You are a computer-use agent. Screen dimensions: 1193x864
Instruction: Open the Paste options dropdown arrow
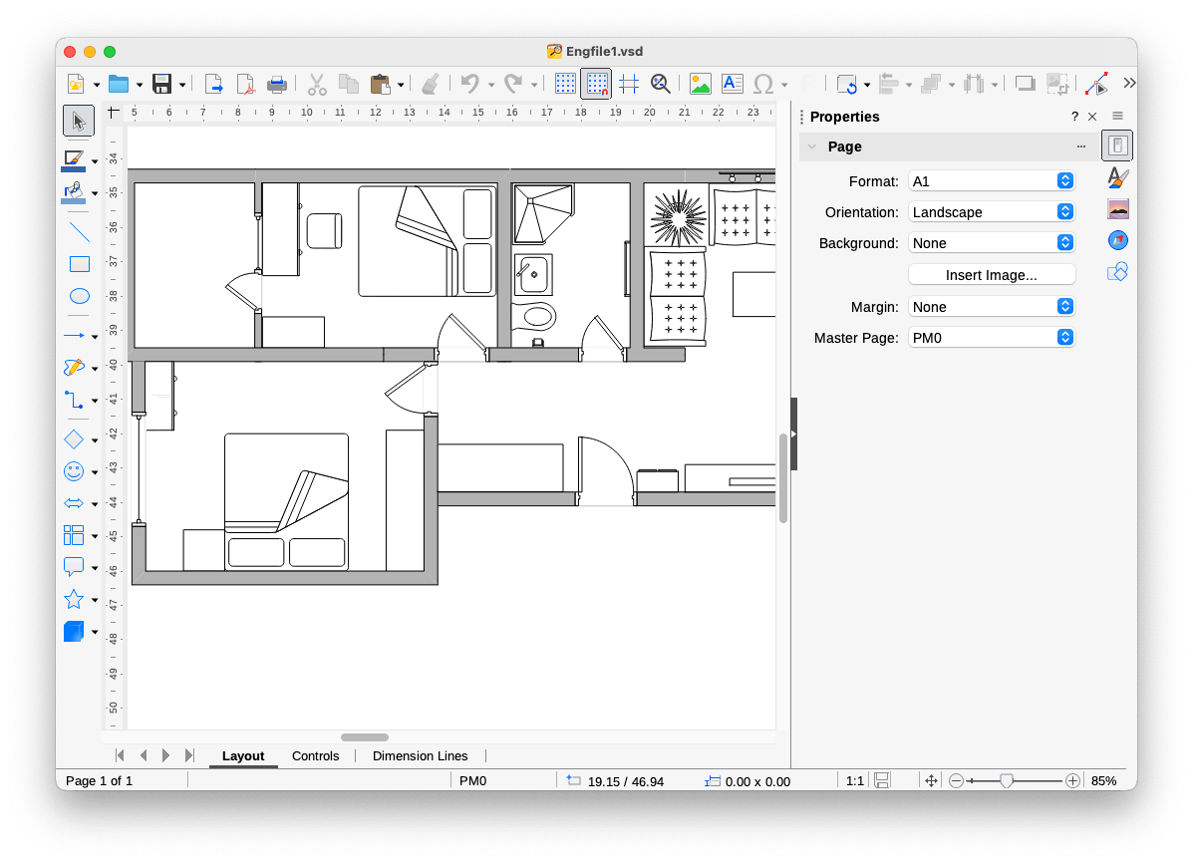pyautogui.click(x=401, y=85)
